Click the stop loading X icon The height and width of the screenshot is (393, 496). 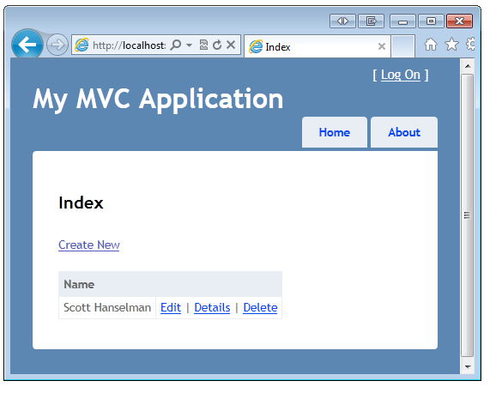tap(231, 45)
